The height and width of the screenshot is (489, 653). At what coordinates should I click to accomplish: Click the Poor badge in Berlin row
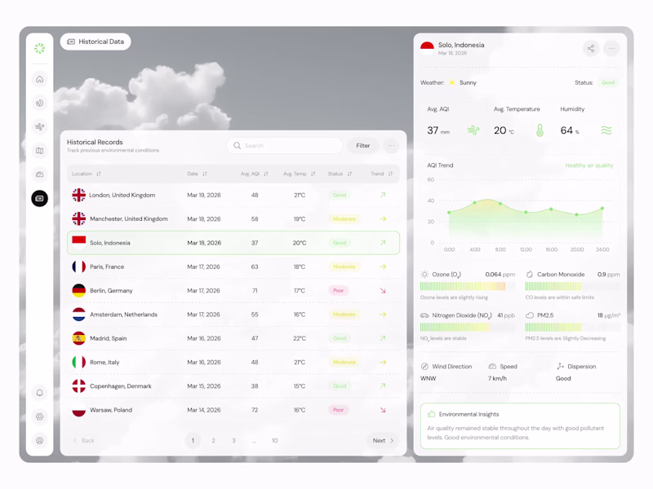click(x=338, y=291)
